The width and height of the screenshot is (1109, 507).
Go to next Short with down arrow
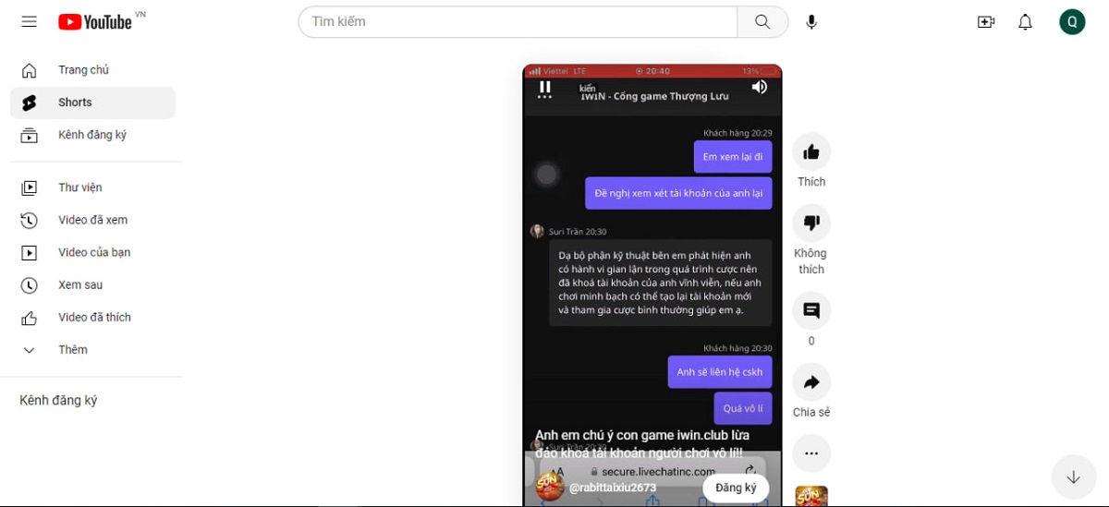pyautogui.click(x=1073, y=477)
